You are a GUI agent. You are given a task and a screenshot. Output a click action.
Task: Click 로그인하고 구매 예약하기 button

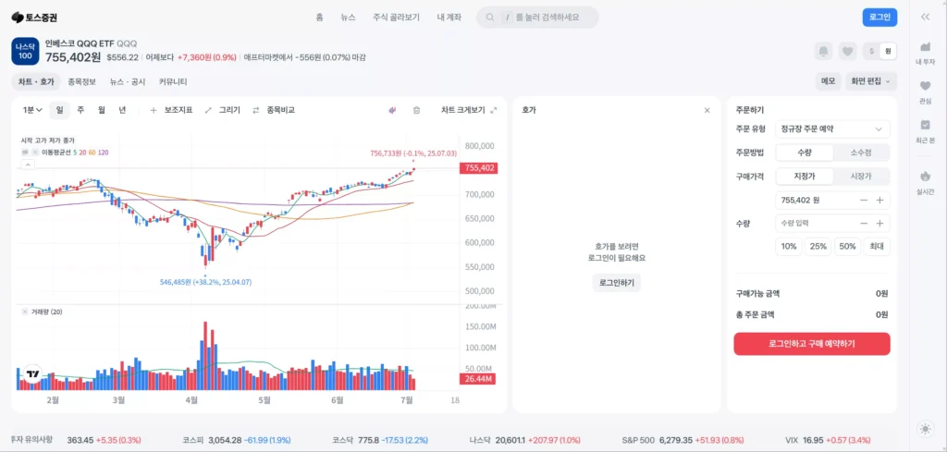tap(812, 343)
